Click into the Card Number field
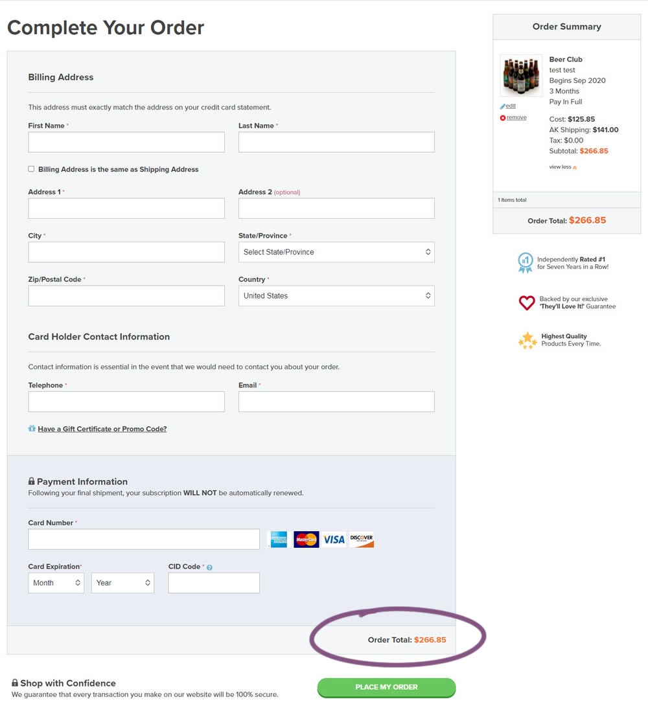This screenshot has height=704, width=648. tap(144, 539)
